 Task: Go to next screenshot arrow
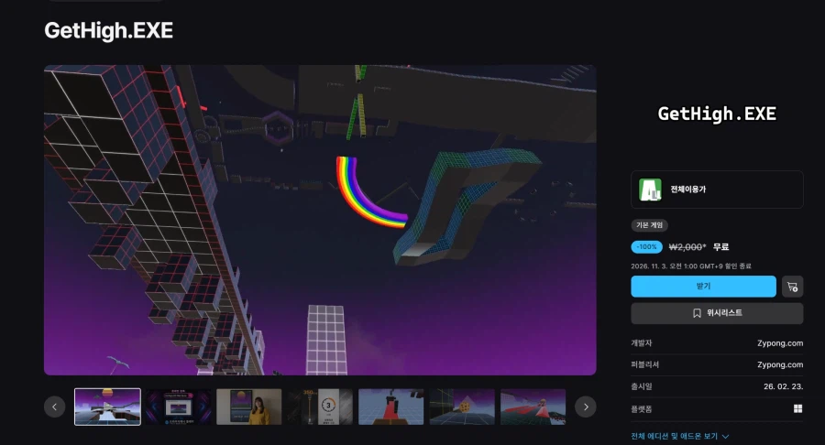tap(586, 407)
